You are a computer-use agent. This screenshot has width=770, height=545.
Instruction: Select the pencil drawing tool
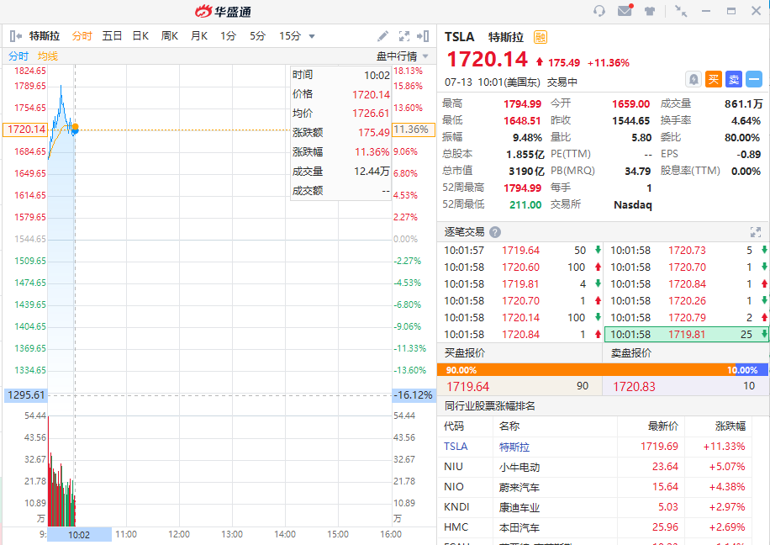point(383,36)
